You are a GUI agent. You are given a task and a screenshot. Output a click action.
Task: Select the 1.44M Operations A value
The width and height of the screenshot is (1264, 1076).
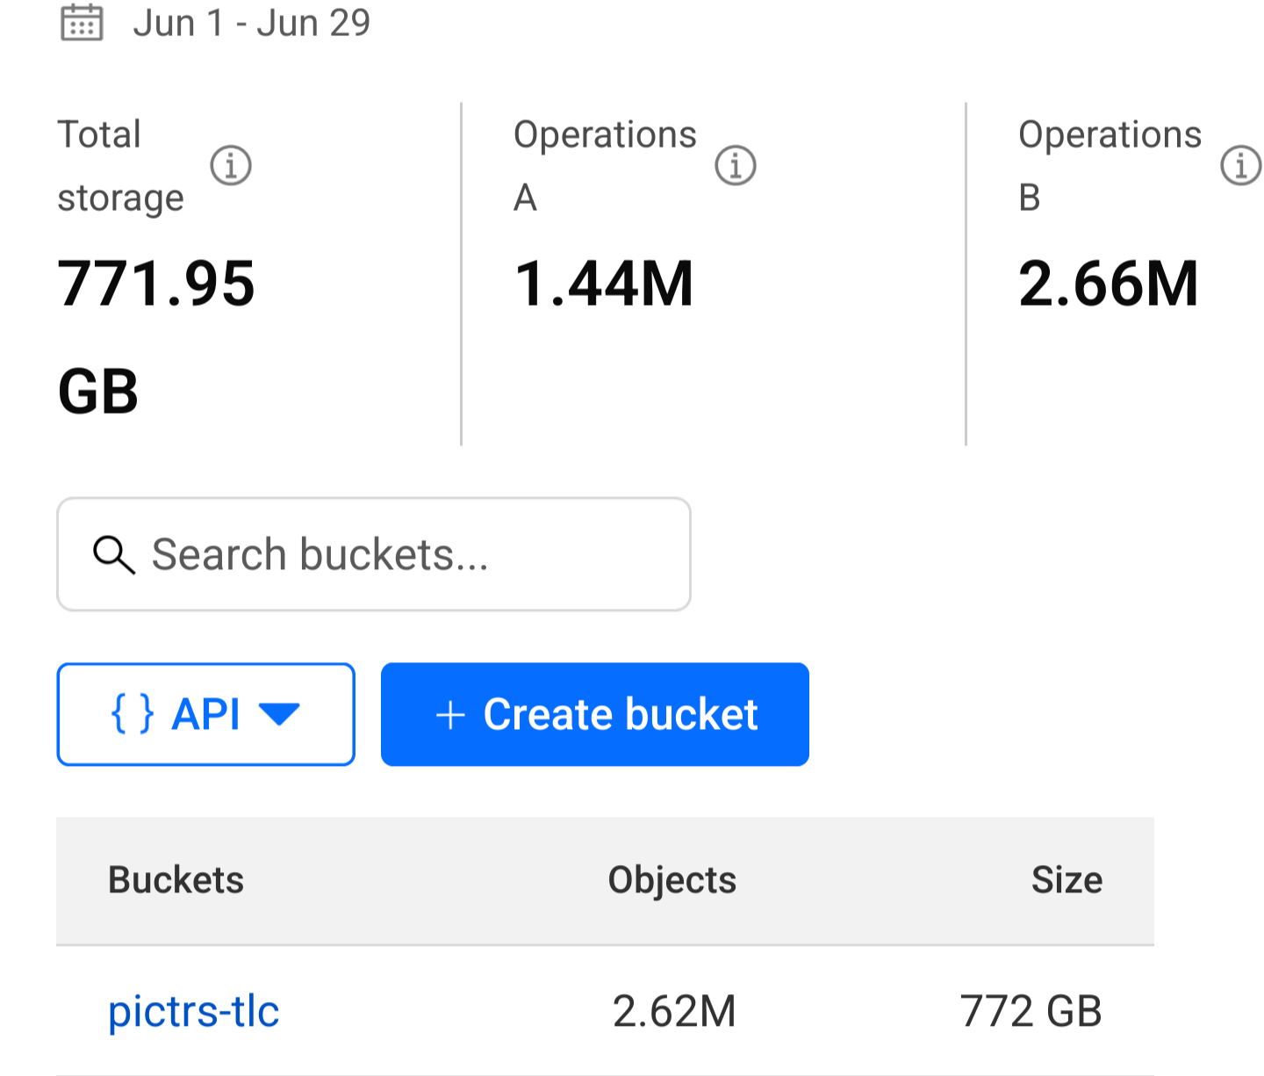(604, 284)
